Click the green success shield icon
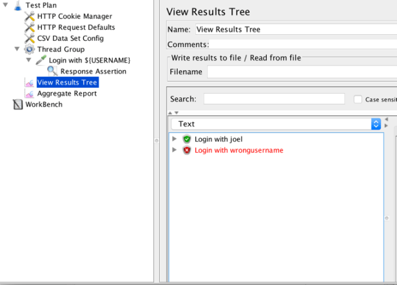 point(187,139)
